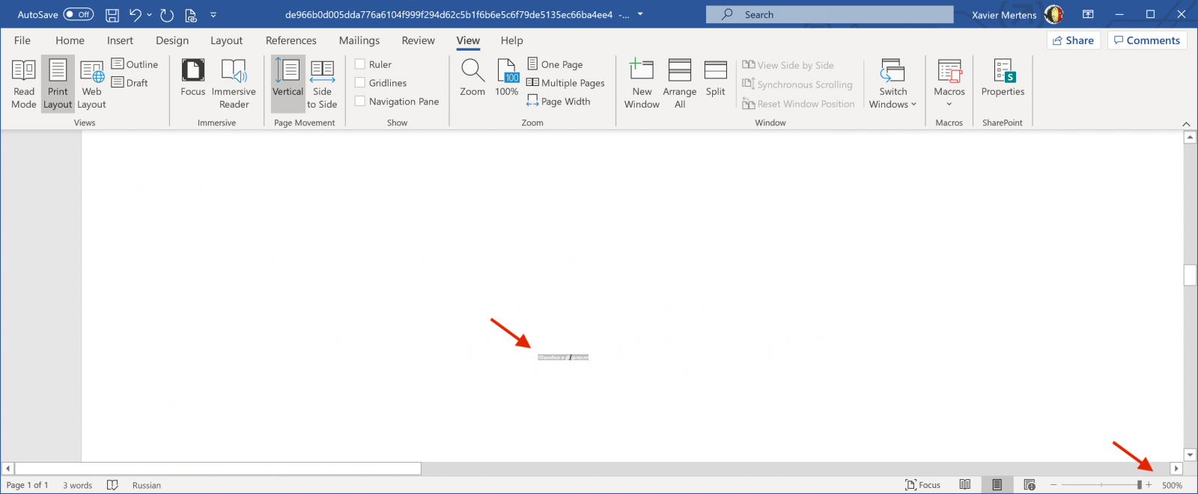The width and height of the screenshot is (1198, 494).
Task: Click Arrange All windows
Action: point(679,84)
